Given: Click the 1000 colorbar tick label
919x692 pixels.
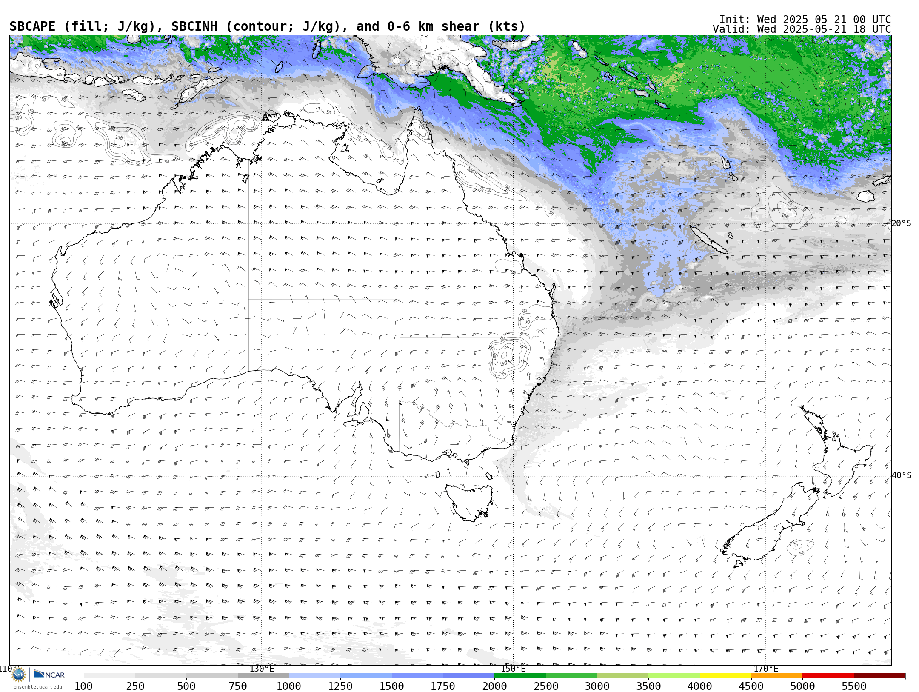Looking at the screenshot, I should [x=289, y=686].
